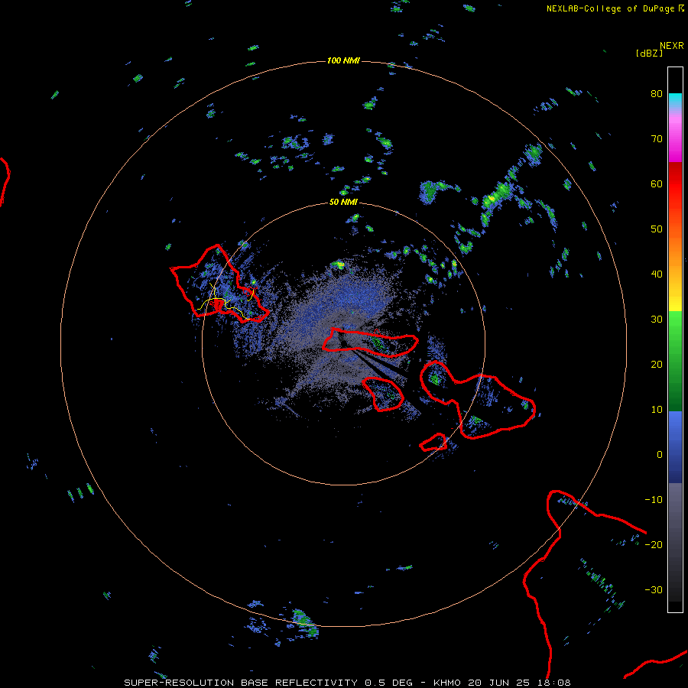Click the 20 value on dBZ scale
This screenshot has height=688, width=688.
(x=657, y=365)
